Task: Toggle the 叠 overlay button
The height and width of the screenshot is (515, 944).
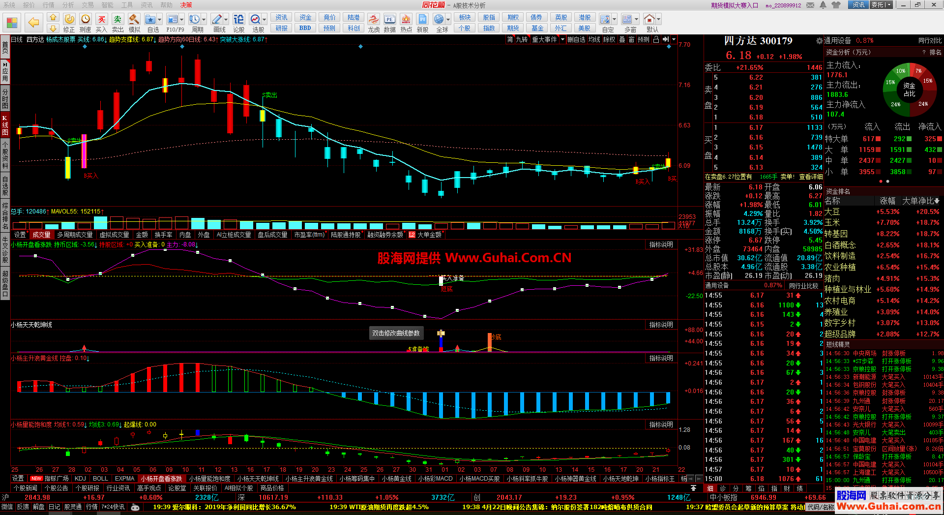Action: (622, 39)
